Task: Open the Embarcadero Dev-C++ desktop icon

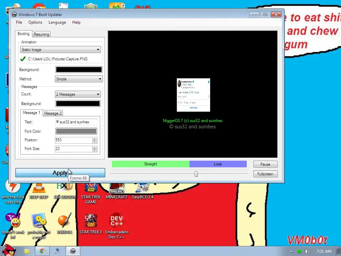Action: [x=117, y=226]
